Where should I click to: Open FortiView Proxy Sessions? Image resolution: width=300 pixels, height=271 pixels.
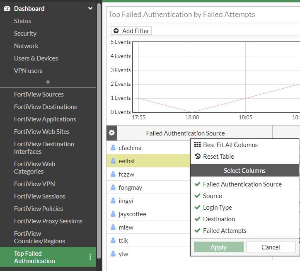pos(48,221)
